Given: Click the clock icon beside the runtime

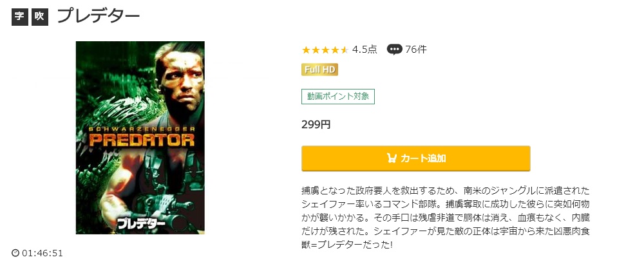Looking at the screenshot, I should click(x=15, y=253).
